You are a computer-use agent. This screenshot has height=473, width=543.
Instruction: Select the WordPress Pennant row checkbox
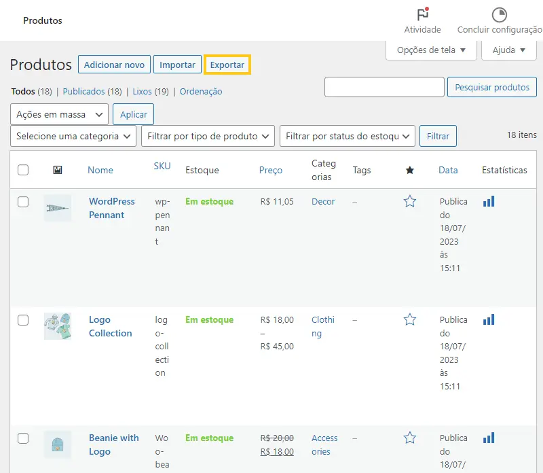coord(23,202)
